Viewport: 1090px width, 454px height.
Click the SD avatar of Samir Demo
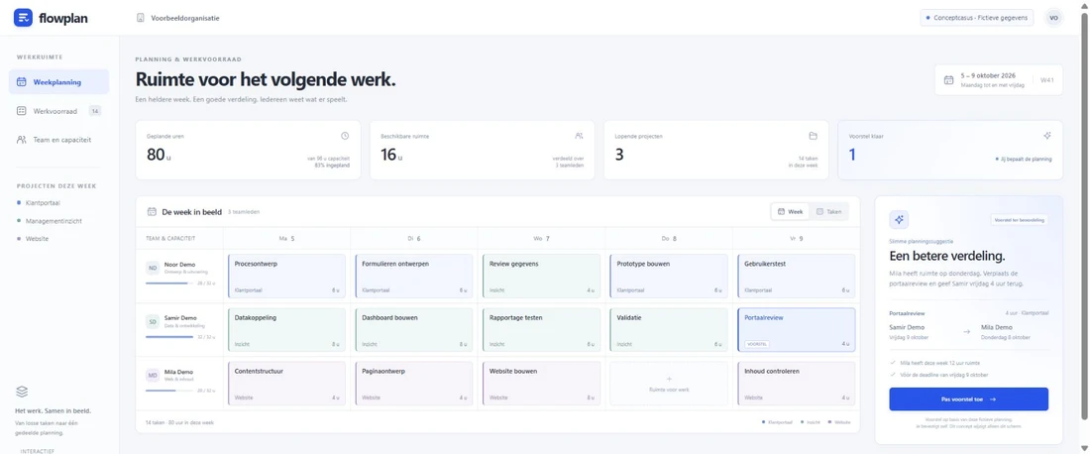pos(153,321)
